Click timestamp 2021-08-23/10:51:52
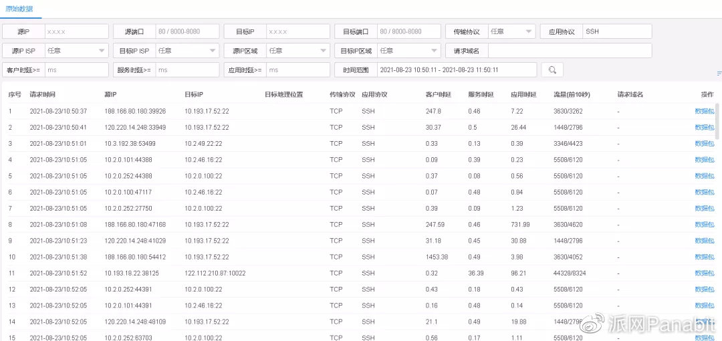The image size is (722, 341). [x=58, y=273]
